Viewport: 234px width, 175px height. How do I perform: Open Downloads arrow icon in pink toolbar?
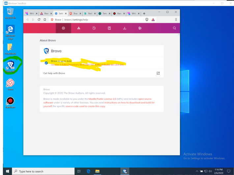pos(125,28)
